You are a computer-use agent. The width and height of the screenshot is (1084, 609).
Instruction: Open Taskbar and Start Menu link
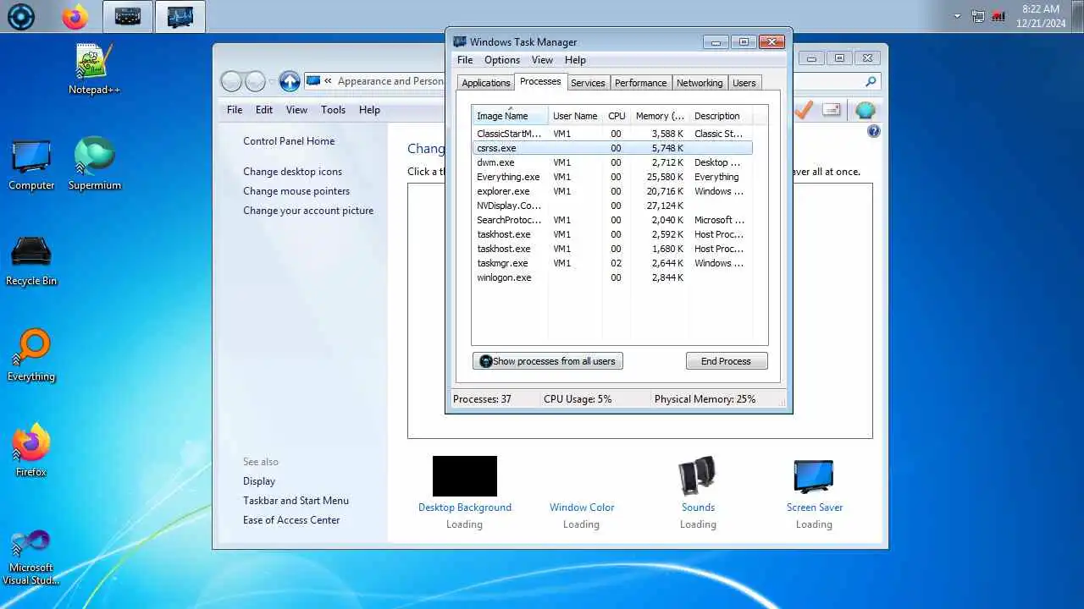296,501
